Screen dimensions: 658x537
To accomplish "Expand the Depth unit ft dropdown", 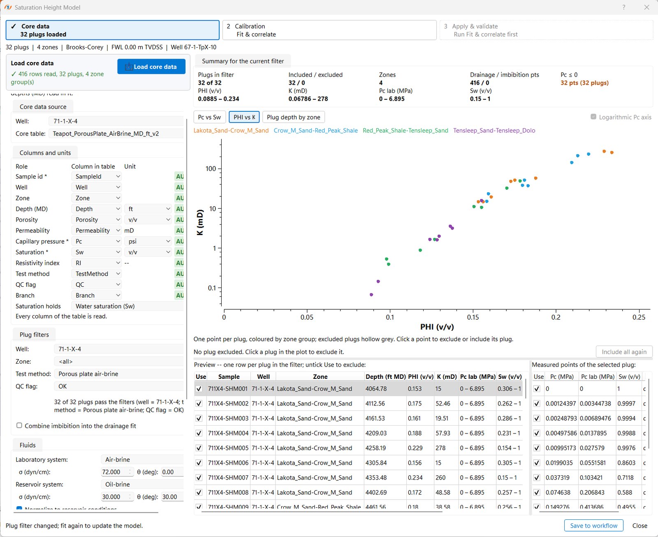I will pyautogui.click(x=148, y=209).
